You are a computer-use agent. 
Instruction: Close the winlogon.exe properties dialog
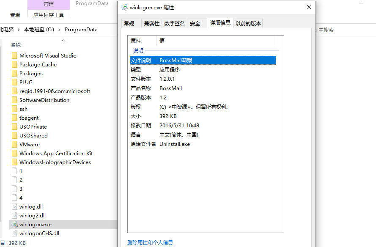click(309, 7)
